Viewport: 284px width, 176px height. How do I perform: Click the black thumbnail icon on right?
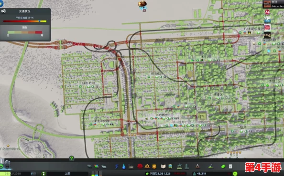267,35
